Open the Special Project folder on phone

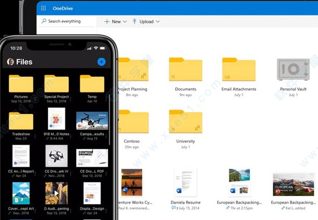tap(56, 83)
